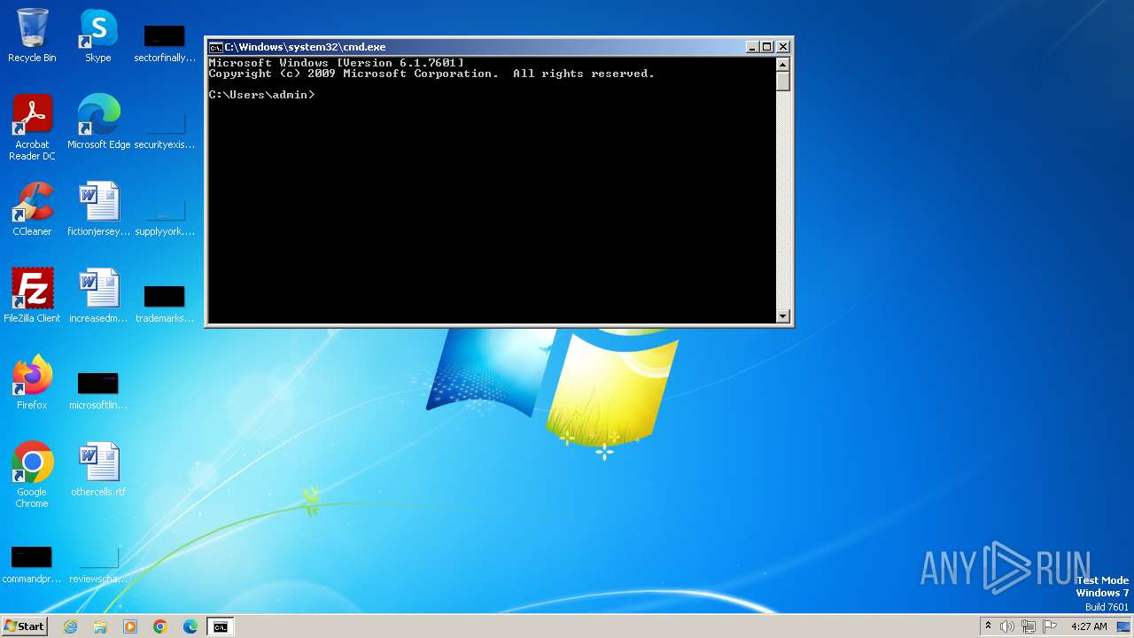Open the volume control tray icon
Viewport: 1134px width, 638px height.
coord(1007,626)
